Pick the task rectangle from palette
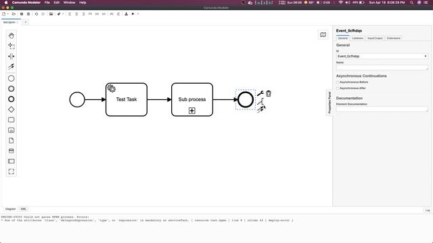Screen dimensions: 433x243 tap(11, 120)
